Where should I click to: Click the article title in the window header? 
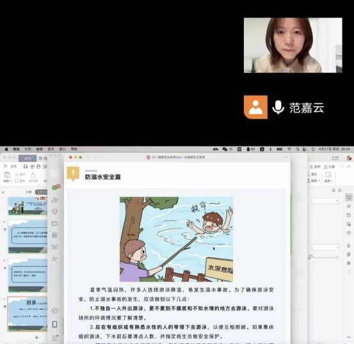[178, 157]
